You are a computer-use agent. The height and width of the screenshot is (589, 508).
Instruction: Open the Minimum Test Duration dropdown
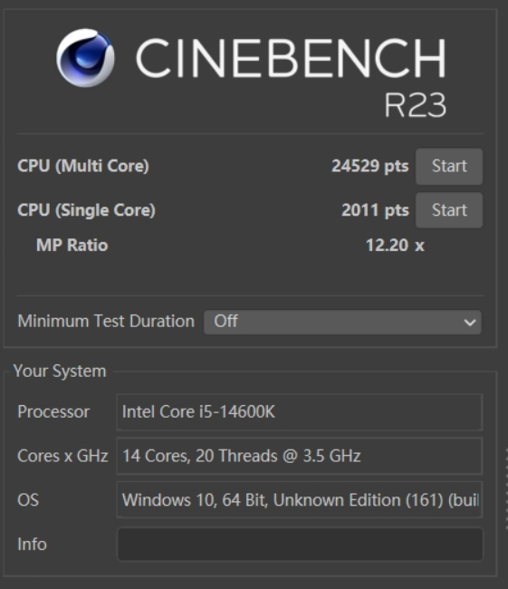pos(342,322)
